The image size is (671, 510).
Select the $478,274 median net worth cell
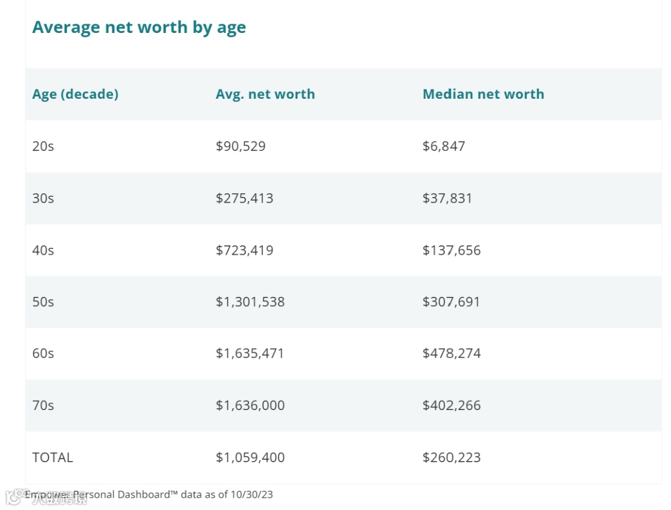point(452,353)
